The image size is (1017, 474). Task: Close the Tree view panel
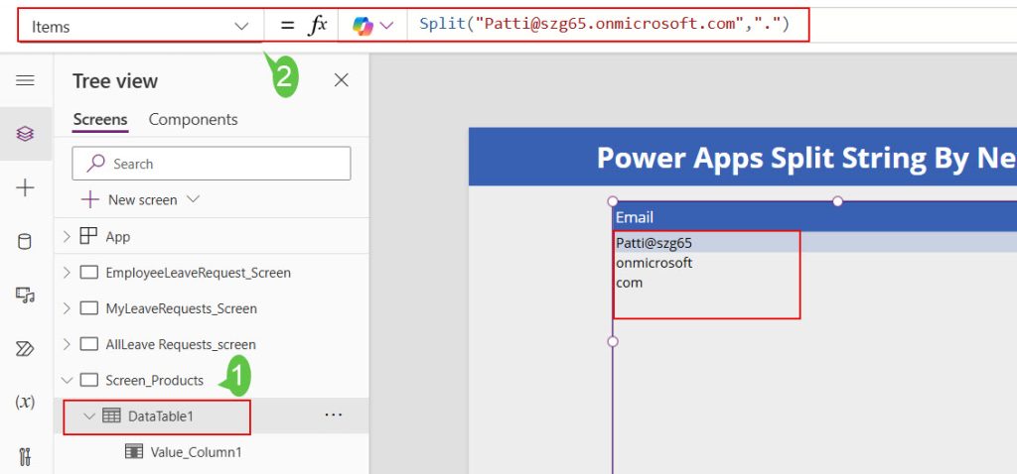(342, 80)
